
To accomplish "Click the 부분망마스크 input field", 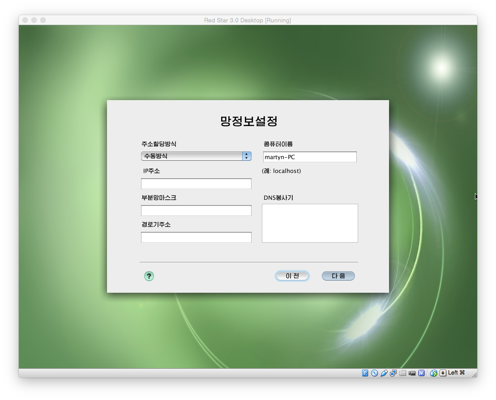I will pos(196,211).
